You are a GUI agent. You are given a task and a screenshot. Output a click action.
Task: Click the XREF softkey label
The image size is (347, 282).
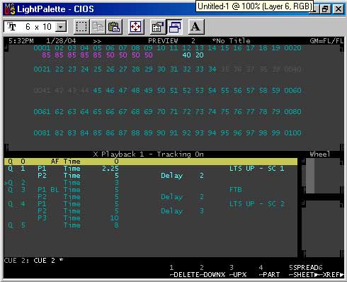(x=331, y=275)
